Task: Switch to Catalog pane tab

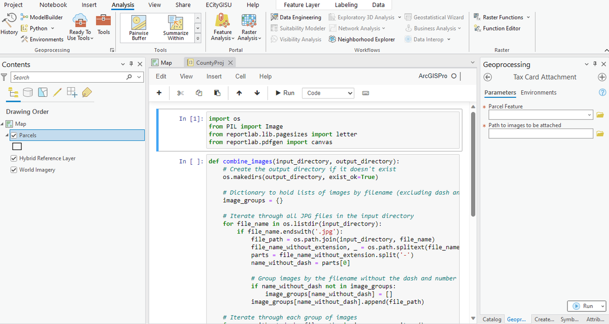Action: [492, 319]
